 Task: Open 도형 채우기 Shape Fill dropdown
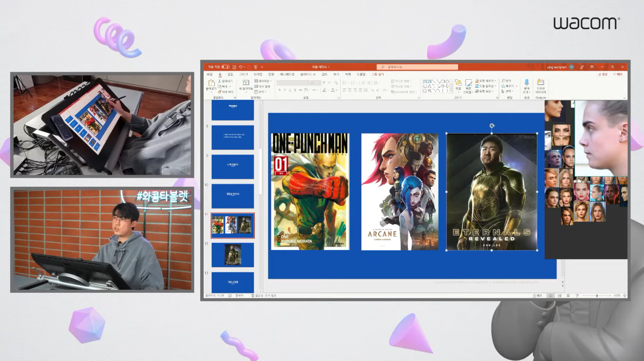485,81
